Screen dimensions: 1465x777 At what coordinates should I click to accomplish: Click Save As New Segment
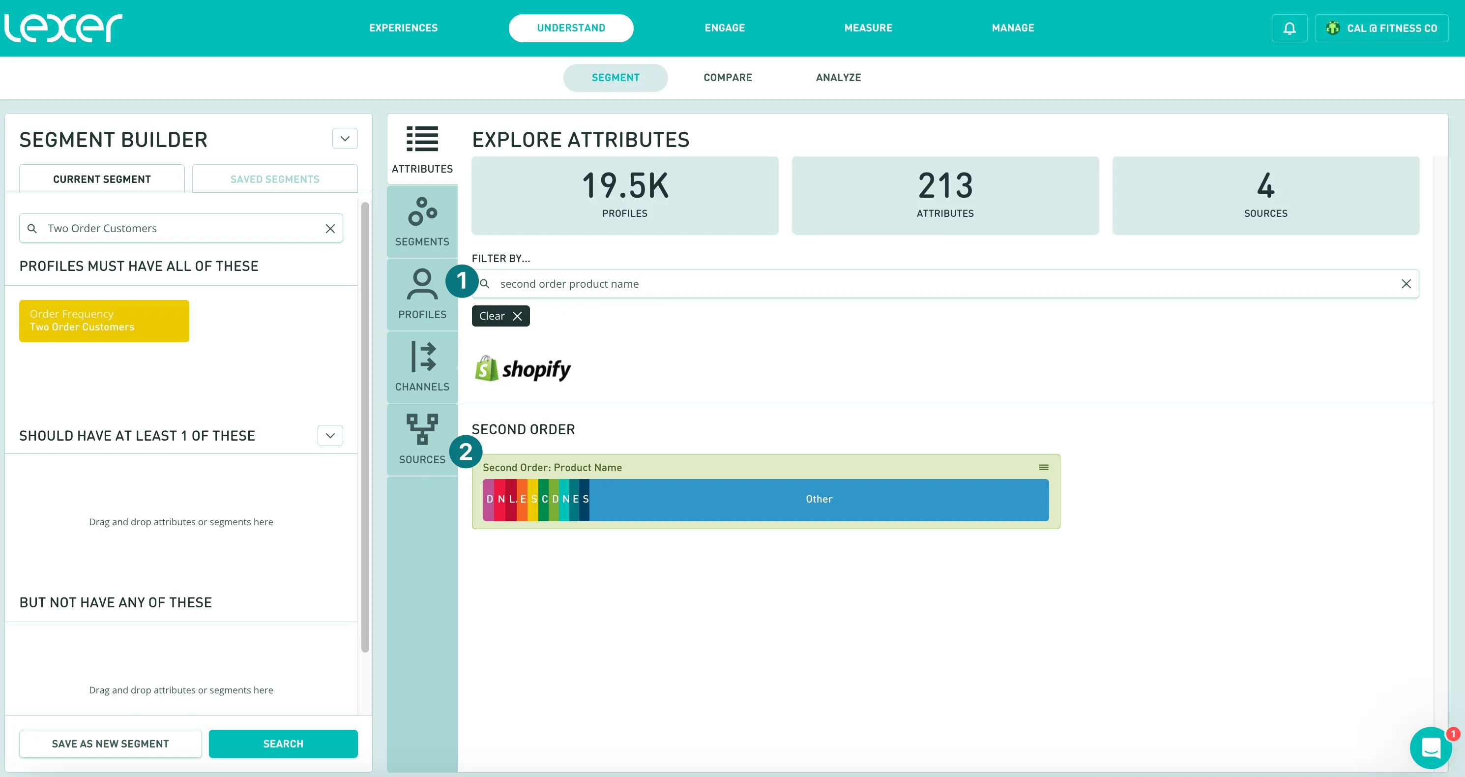[x=110, y=744]
